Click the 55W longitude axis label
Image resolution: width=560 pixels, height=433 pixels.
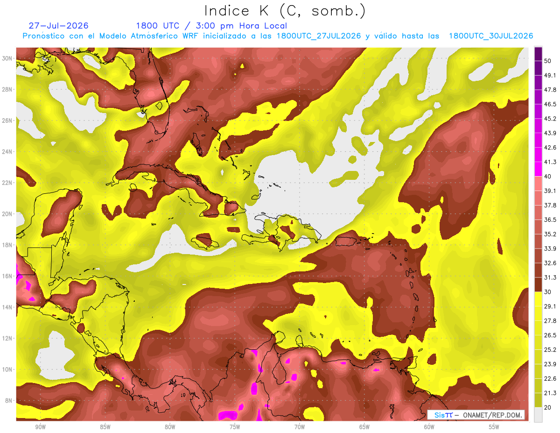point(494,427)
